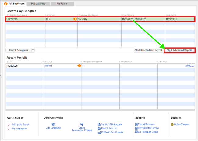Select the Biweekly payroll schedule cell
Viewport: 198px width, 141px height.
pos(99,19)
